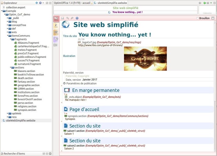
Task: Click the 4blasons.fragment puzzle icon
Action: click(x=15, y=43)
